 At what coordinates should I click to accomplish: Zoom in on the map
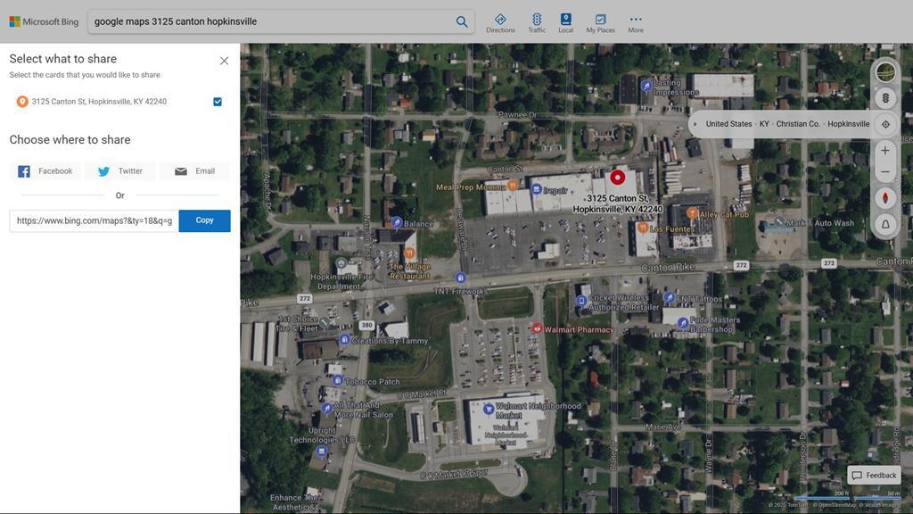pyautogui.click(x=885, y=151)
